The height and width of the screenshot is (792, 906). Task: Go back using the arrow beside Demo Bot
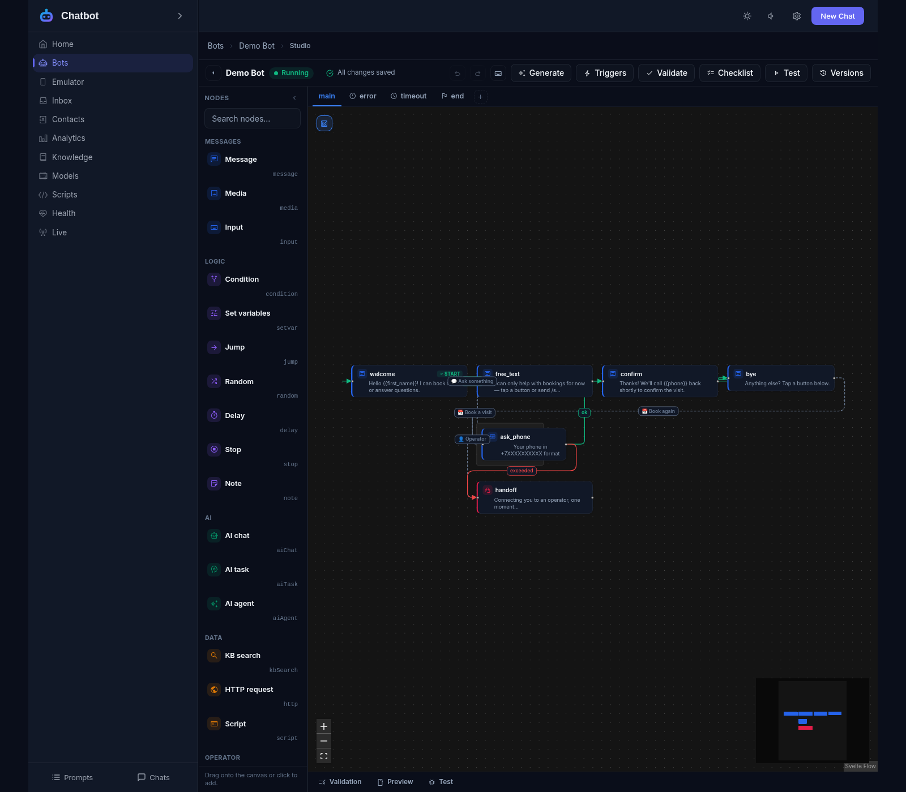pos(213,73)
